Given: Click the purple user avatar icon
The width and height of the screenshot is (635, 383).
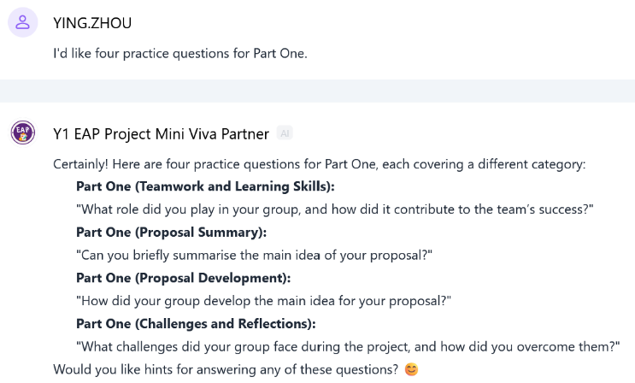Looking at the screenshot, I should point(23,23).
